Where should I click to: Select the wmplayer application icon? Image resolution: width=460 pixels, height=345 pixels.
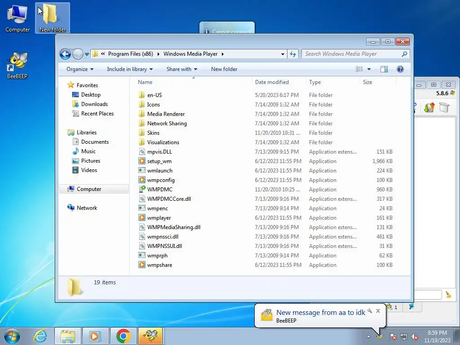coord(142,218)
